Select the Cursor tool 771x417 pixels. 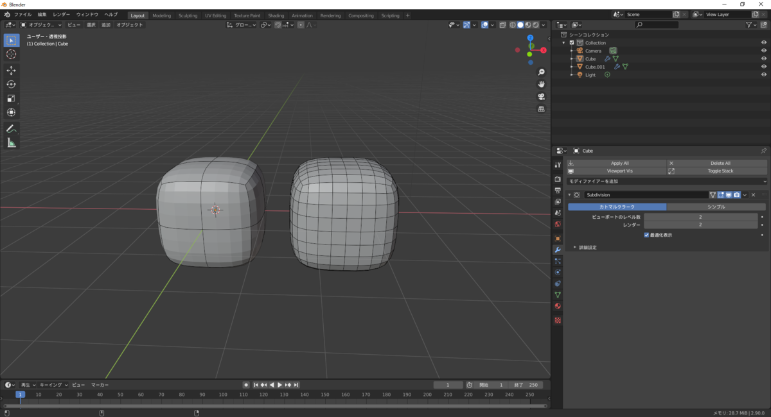coord(11,55)
